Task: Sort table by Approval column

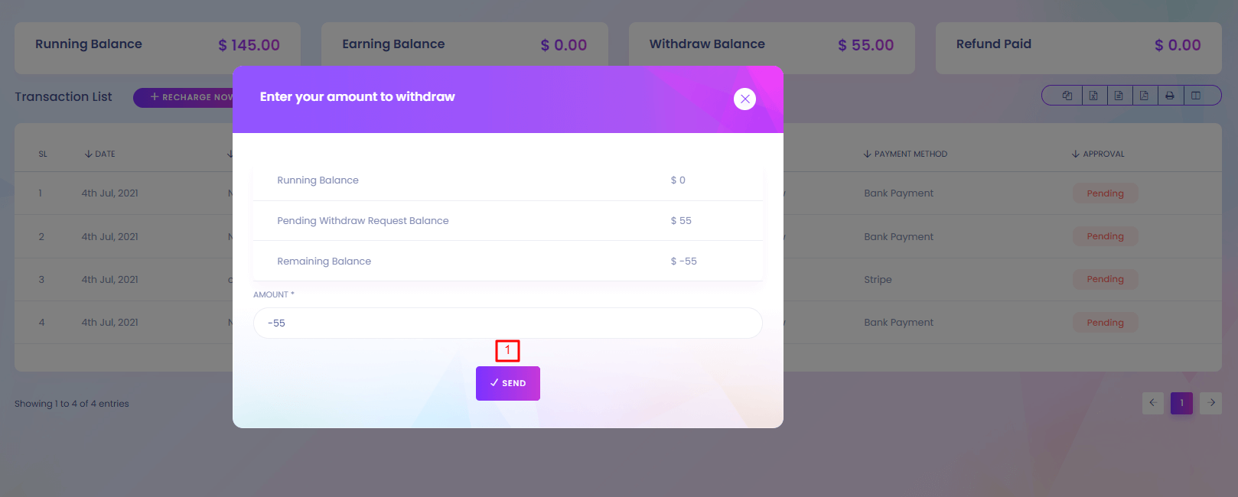Action: tap(1099, 154)
